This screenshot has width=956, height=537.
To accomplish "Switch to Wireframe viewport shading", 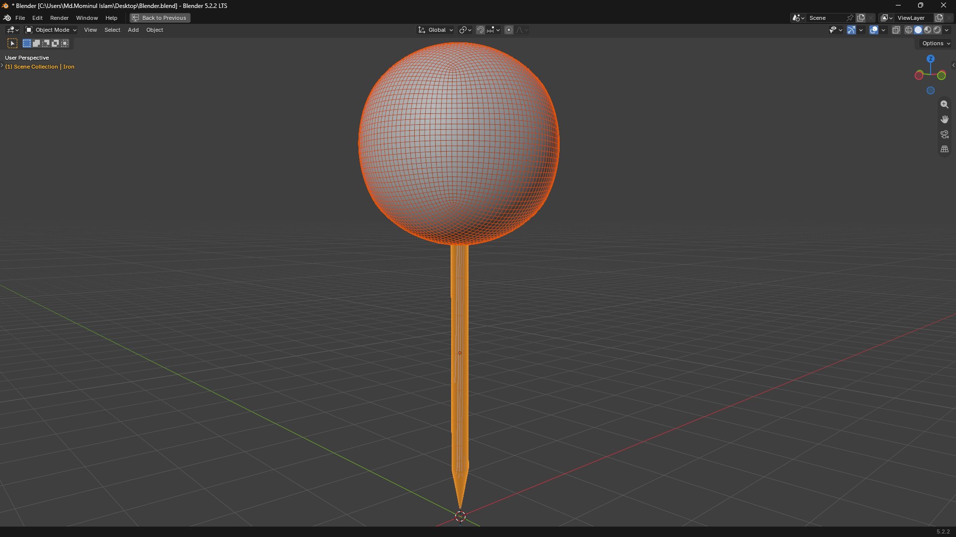I will [x=909, y=30].
